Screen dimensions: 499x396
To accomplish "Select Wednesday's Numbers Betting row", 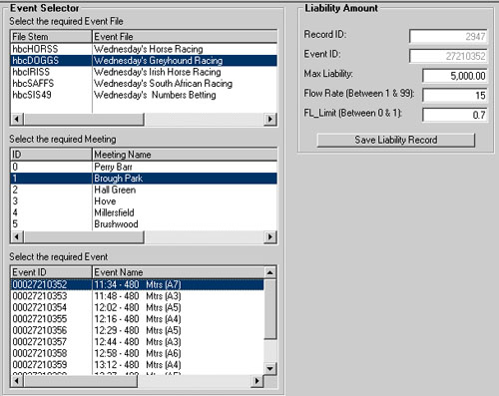I will [x=144, y=95].
